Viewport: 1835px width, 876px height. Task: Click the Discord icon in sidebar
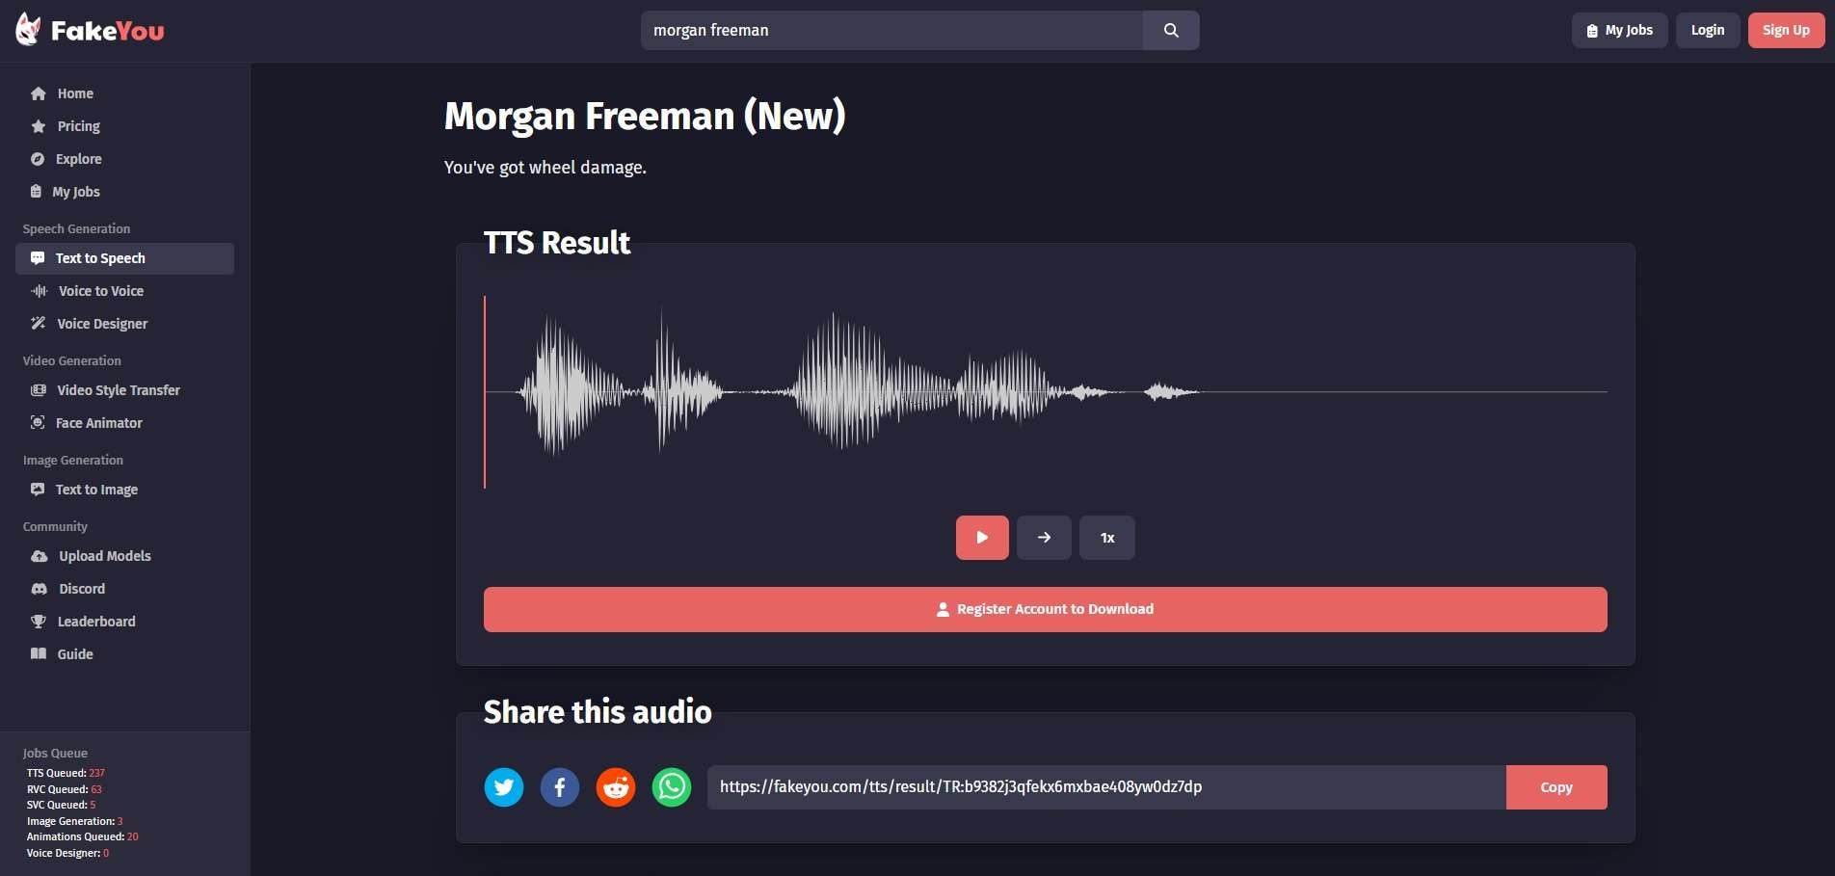tap(40, 589)
